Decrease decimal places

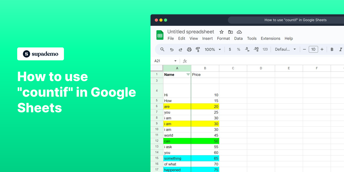point(247,49)
